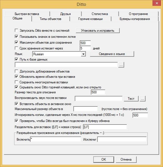This screenshot has height=167, width=163.
Task: Browse for a sound file
Action: click(x=142, y=99)
